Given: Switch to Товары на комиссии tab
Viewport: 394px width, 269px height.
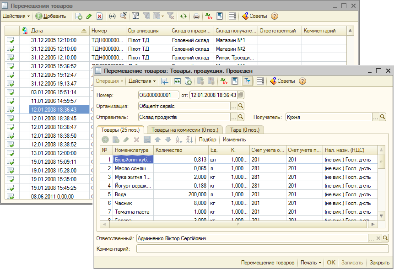Looking at the screenshot, I should click(185, 130).
